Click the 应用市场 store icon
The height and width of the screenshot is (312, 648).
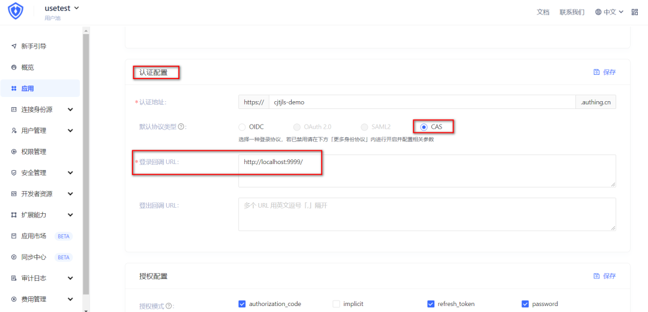(14, 236)
